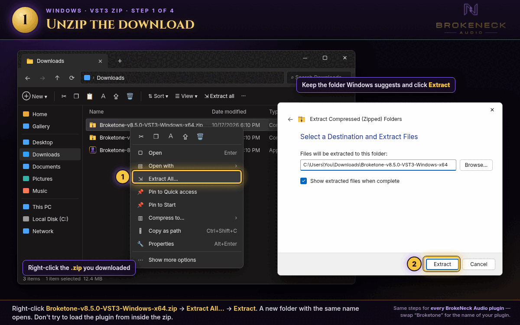Choose Pin to Quick access

pos(187,192)
